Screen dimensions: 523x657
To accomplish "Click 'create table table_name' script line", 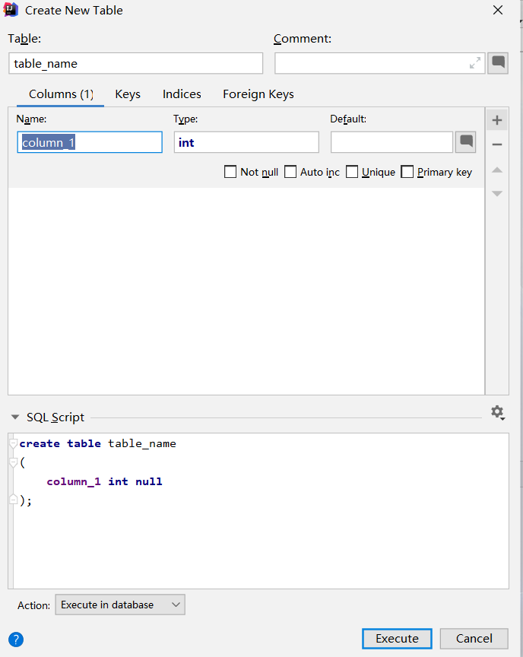I will coord(97,444).
